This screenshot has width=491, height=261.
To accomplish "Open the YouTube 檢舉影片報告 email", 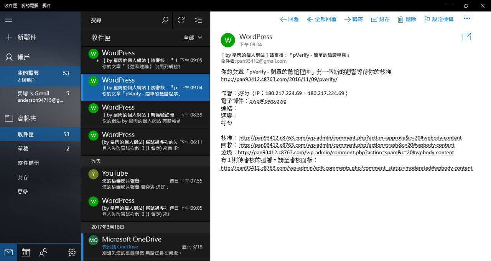I will (x=146, y=180).
